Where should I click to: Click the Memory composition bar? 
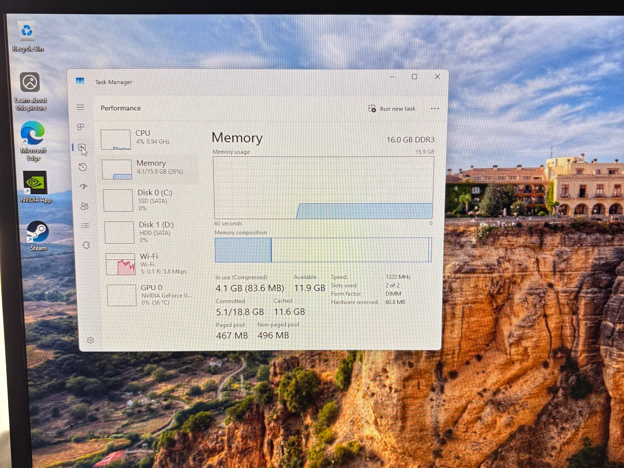(x=323, y=250)
